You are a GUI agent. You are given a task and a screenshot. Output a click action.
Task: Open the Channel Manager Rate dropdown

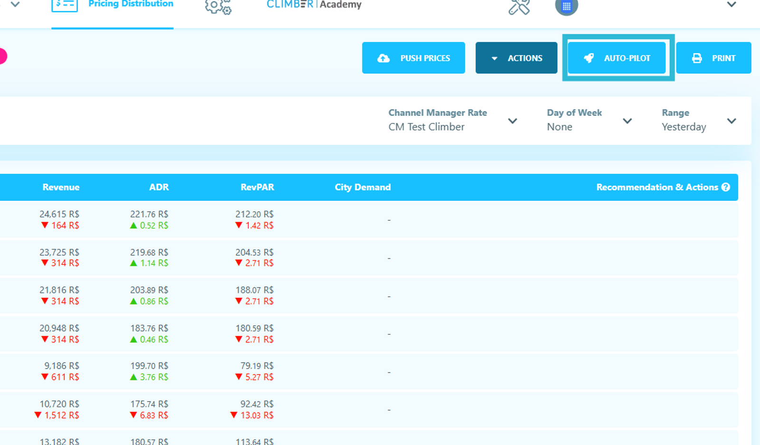click(x=453, y=120)
